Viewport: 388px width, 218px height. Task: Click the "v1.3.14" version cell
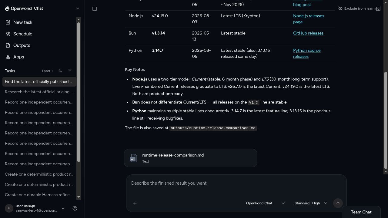tap(159, 33)
